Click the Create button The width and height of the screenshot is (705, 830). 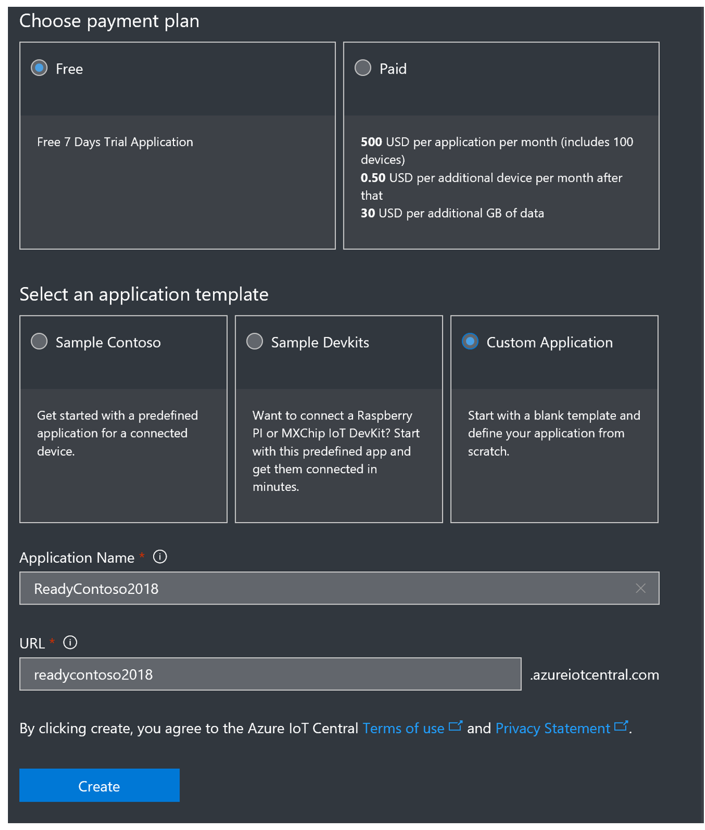pyautogui.click(x=99, y=785)
